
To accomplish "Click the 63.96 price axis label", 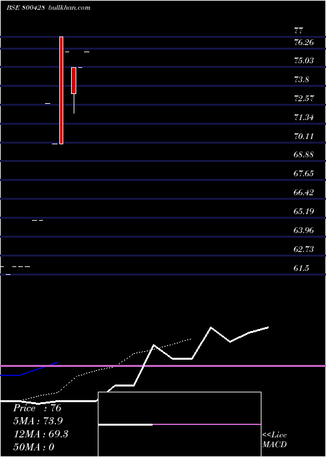I will tap(304, 230).
